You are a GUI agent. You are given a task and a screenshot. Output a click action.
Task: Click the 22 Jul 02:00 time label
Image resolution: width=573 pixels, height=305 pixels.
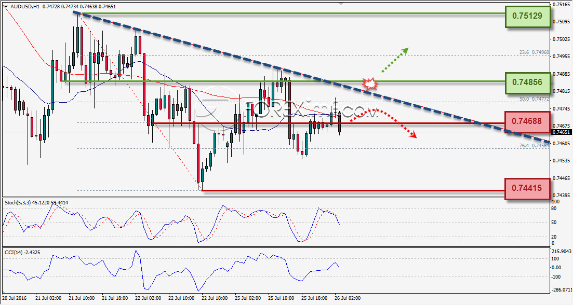[148, 298]
